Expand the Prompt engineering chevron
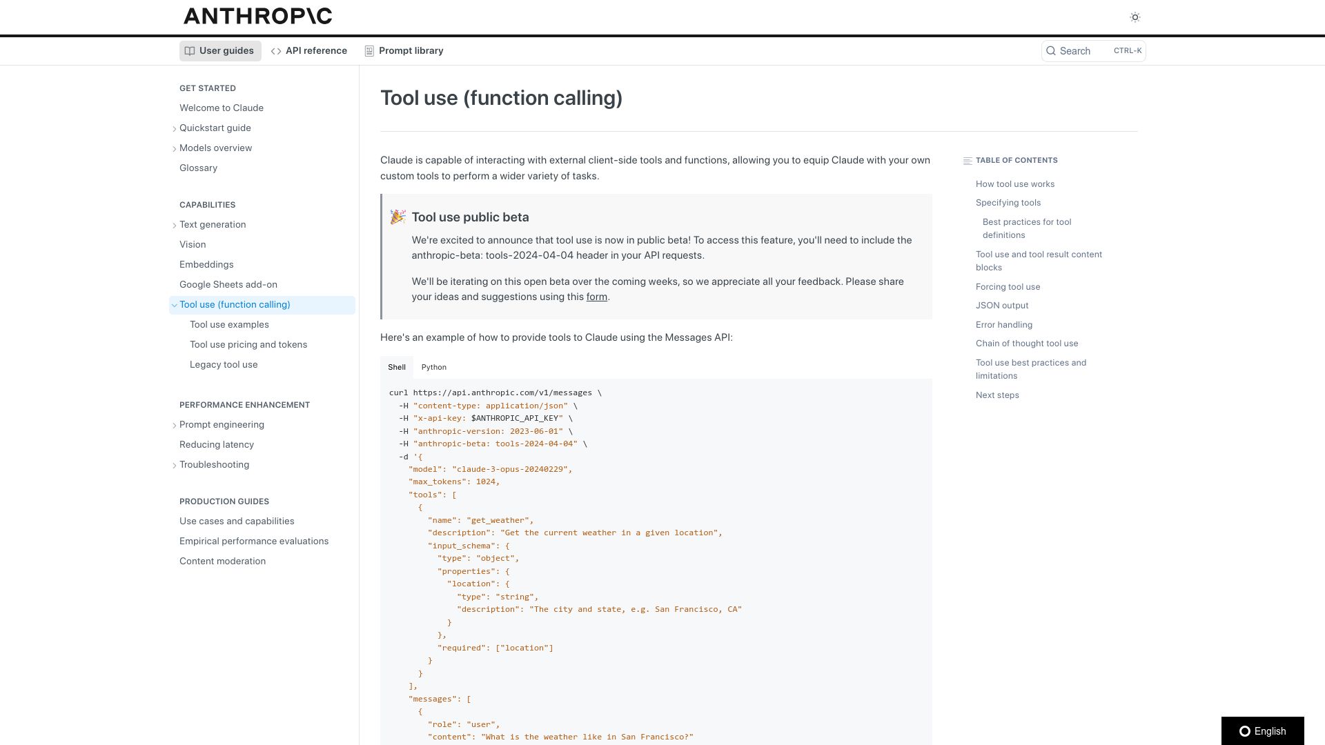The height and width of the screenshot is (745, 1325). click(174, 425)
